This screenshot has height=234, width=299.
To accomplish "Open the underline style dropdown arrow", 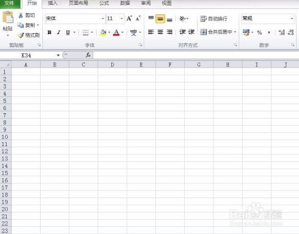I will coord(74,32).
